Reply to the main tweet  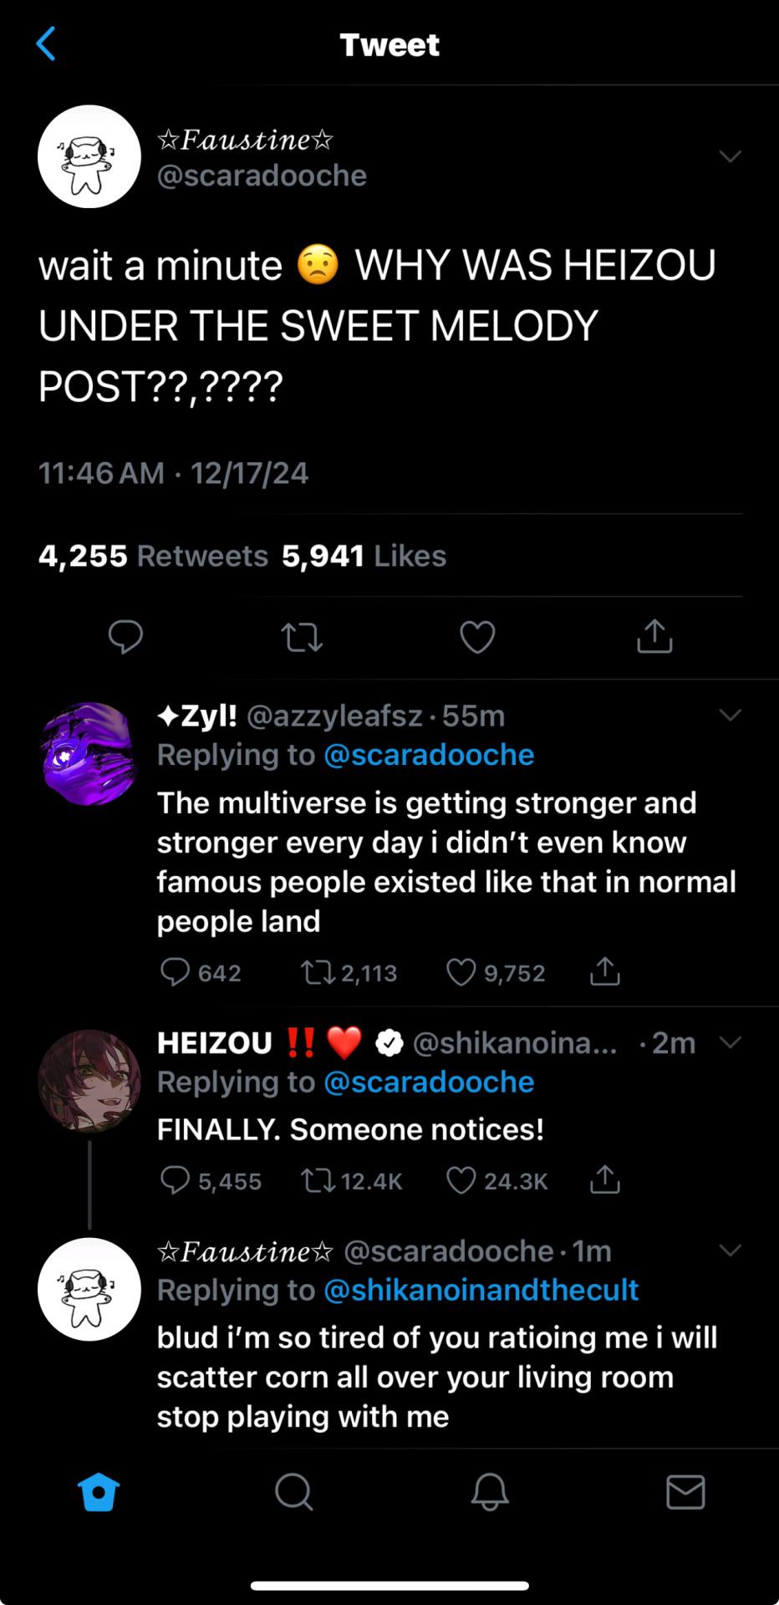(125, 637)
